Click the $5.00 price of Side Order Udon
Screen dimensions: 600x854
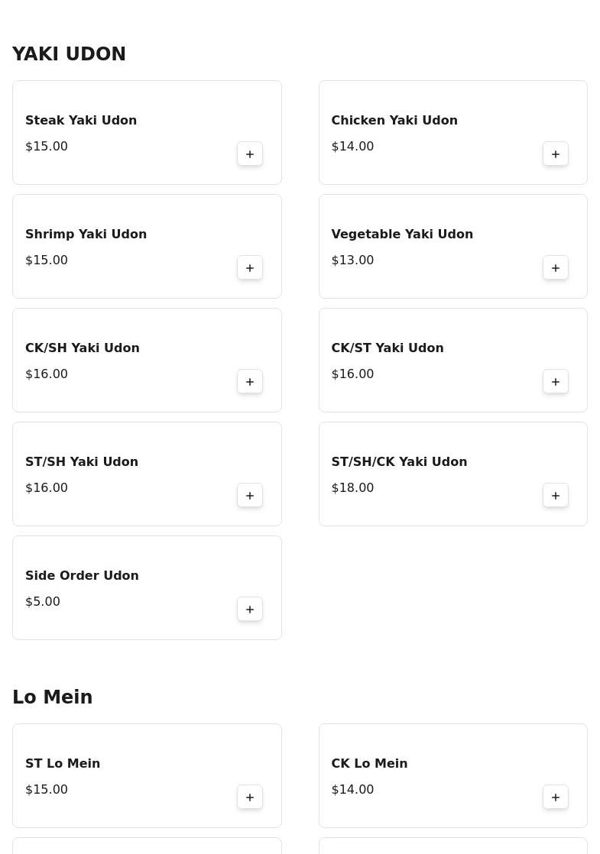click(43, 602)
